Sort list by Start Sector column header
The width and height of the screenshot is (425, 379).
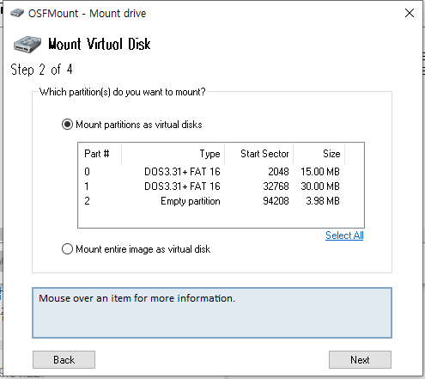tap(259, 154)
